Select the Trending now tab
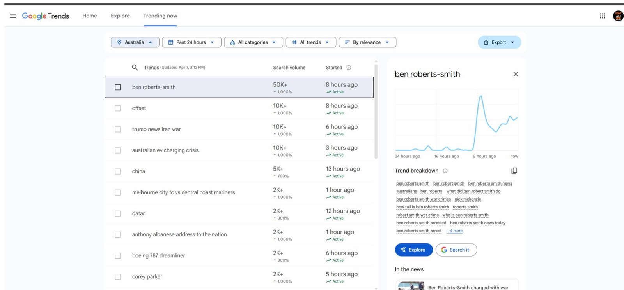The width and height of the screenshot is (624, 290). point(160,16)
